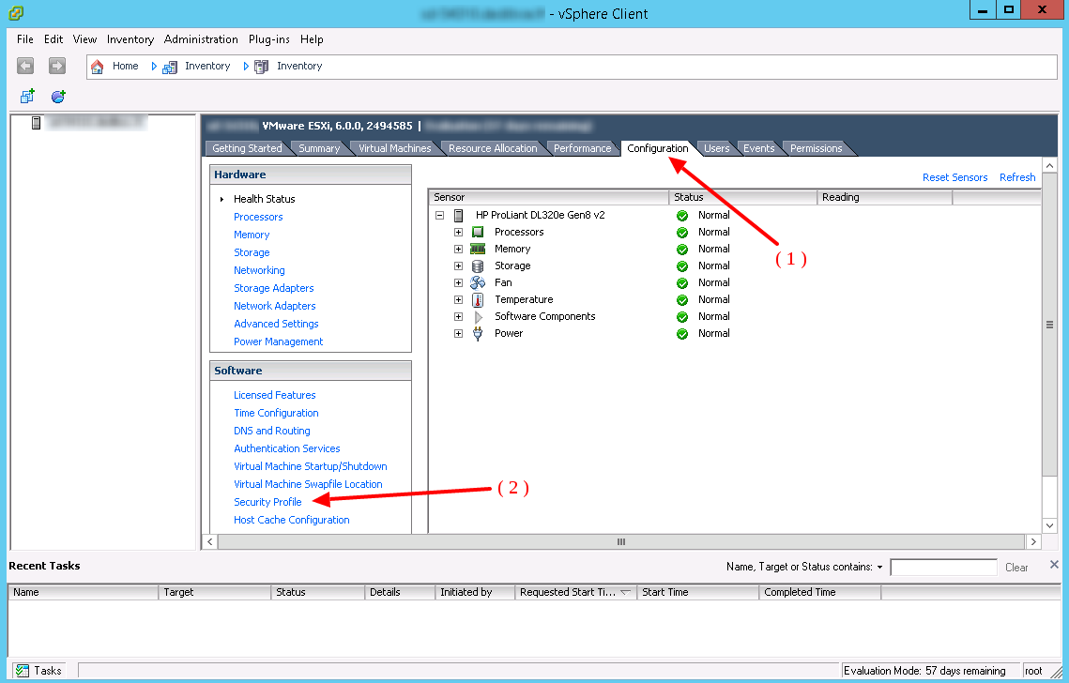Click the Reset Sensors link
The image size is (1069, 683).
[954, 177]
